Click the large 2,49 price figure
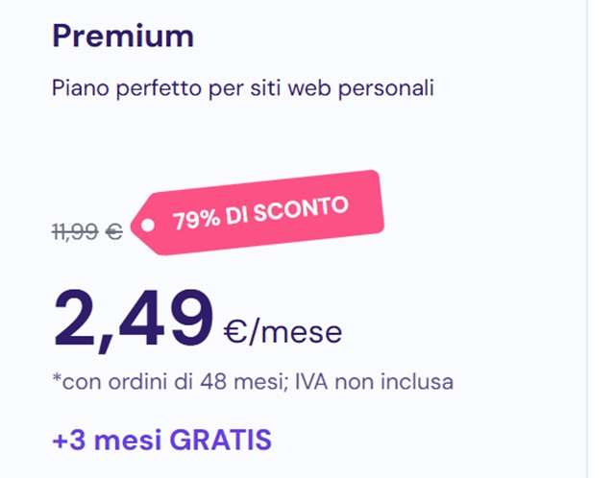Viewport: 615px width, 478px height. 133,319
